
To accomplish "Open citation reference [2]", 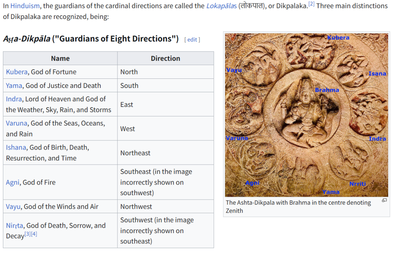I will click(311, 4).
